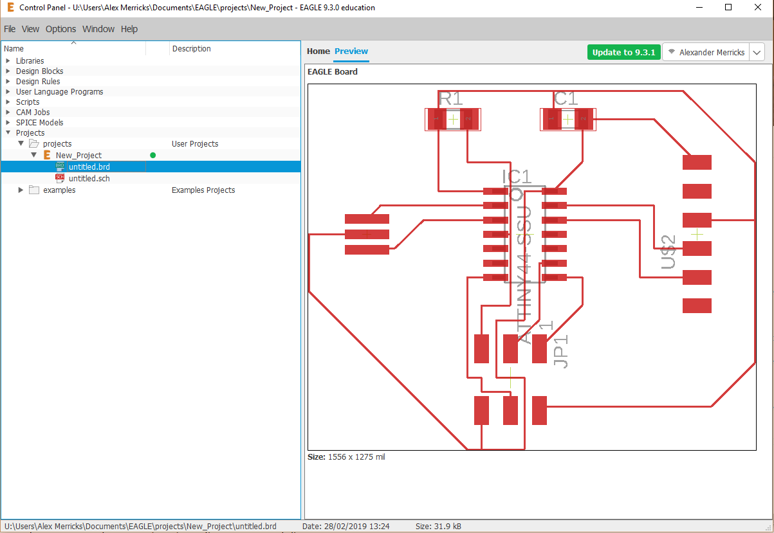This screenshot has height=533, width=774.
Task: Click the Wi-Fi icon beside Alexander Merricks
Action: coord(671,52)
